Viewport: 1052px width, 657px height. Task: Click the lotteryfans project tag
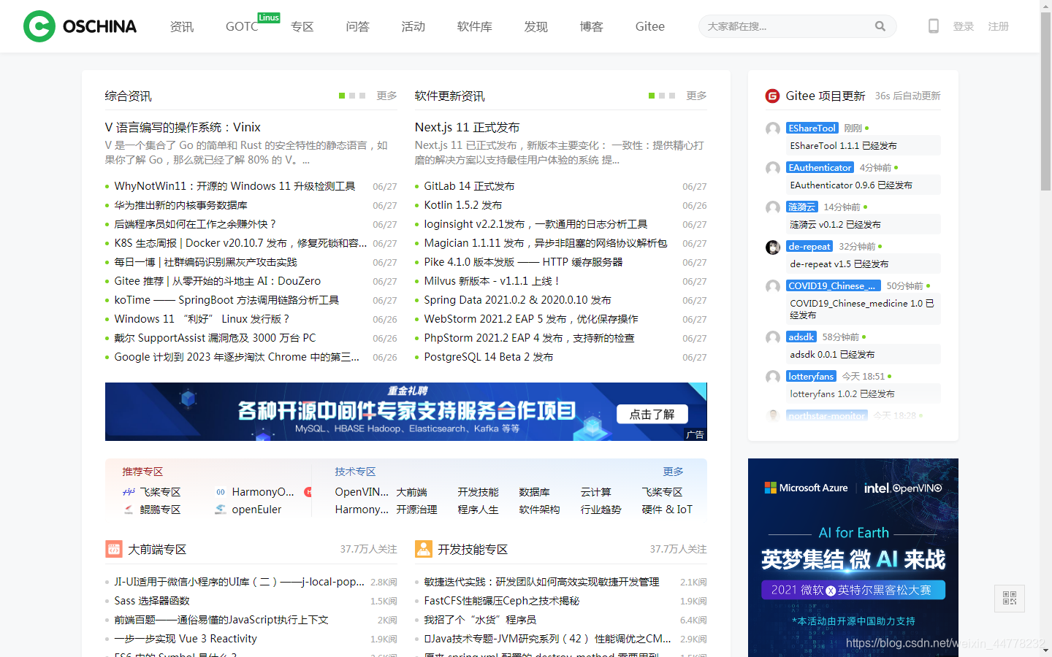[x=811, y=376]
